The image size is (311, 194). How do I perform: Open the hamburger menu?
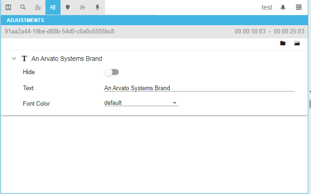pos(299,7)
